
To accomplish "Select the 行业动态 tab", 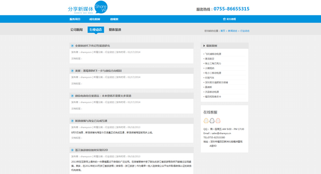I will pos(96,30).
